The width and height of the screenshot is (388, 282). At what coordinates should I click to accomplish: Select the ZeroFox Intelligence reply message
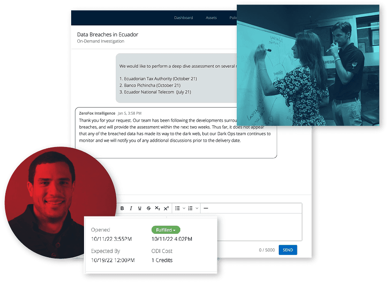[x=176, y=132]
